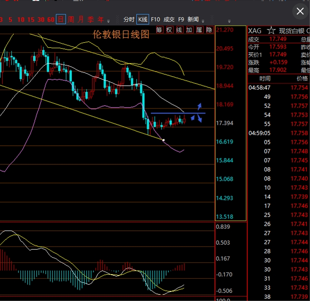
Task: Open the F9 tab
Action: [181, 20]
